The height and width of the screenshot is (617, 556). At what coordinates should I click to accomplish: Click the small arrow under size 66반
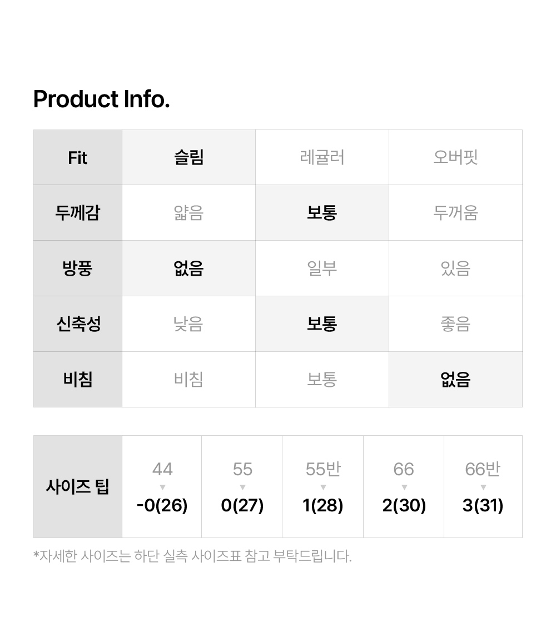coord(483,487)
